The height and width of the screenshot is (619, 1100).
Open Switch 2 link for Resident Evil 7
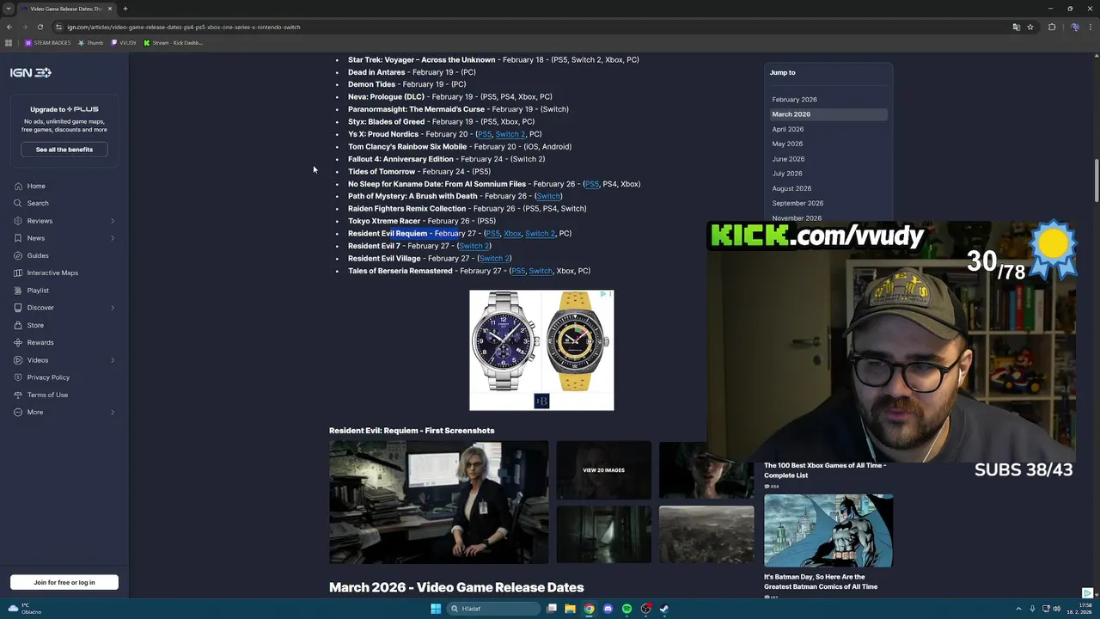(x=474, y=246)
